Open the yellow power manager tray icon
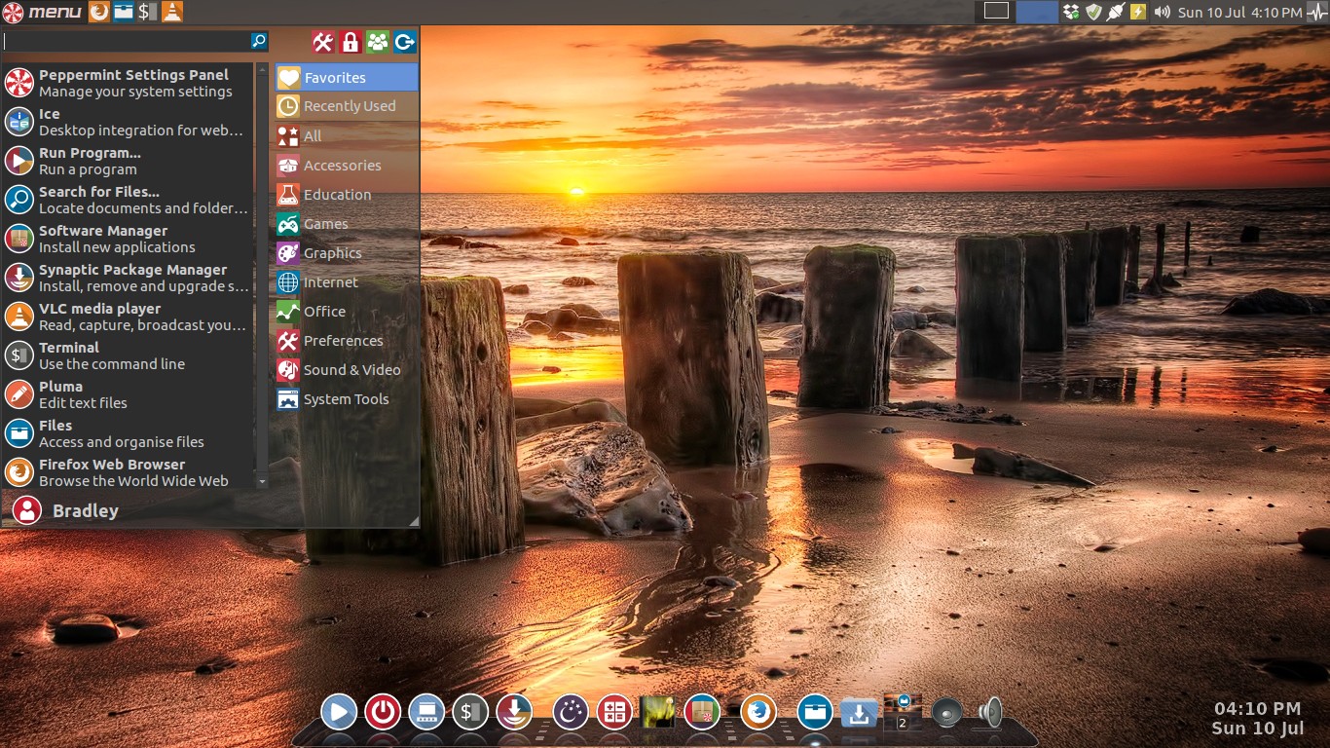 [x=1137, y=12]
